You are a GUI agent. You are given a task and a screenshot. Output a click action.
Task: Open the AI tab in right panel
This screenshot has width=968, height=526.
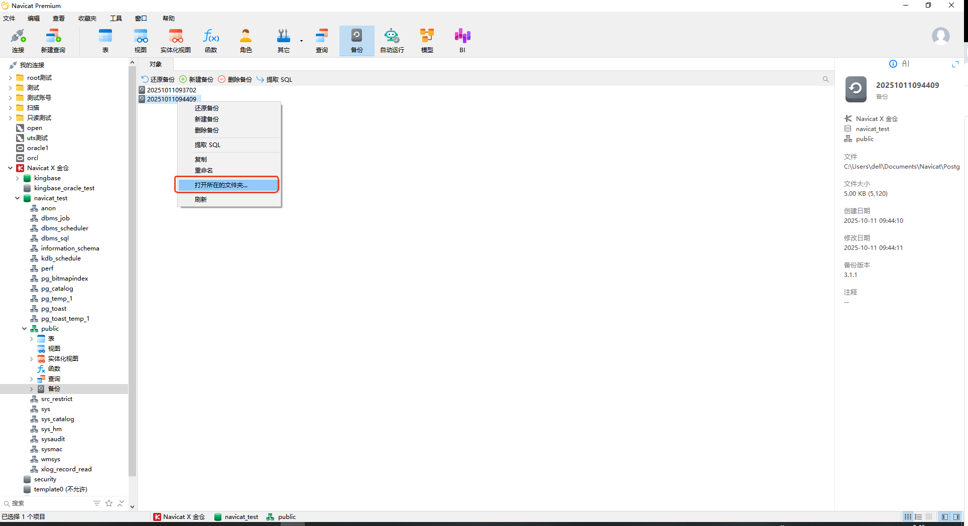coord(906,64)
